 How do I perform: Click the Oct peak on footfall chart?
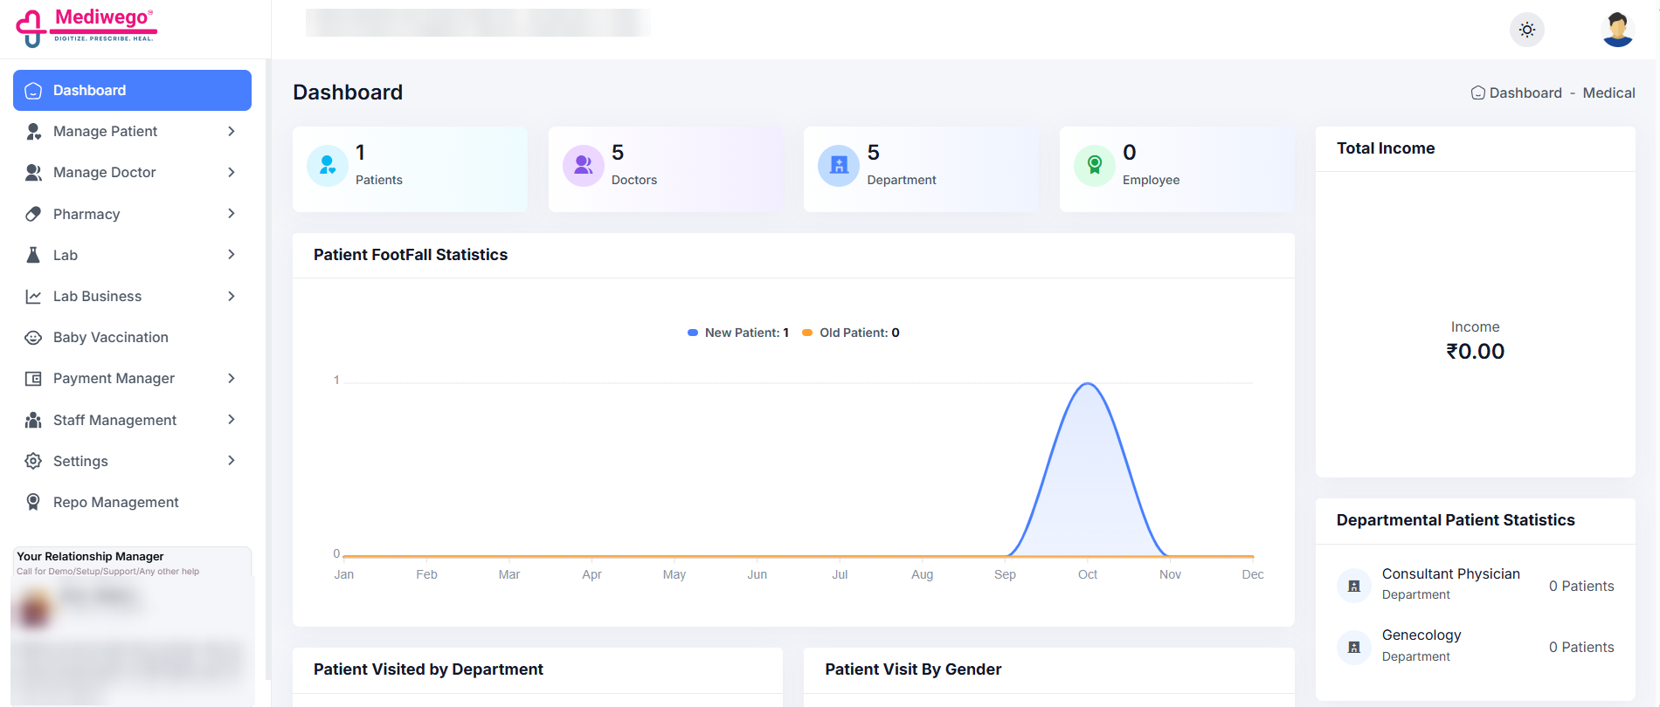pos(1088,384)
